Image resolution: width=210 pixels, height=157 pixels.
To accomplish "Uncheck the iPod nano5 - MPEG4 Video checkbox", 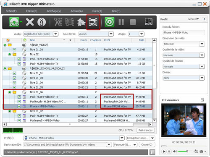I will pos(19,120).
